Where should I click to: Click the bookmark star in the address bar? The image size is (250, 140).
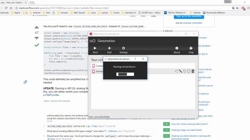(x=237, y=8)
